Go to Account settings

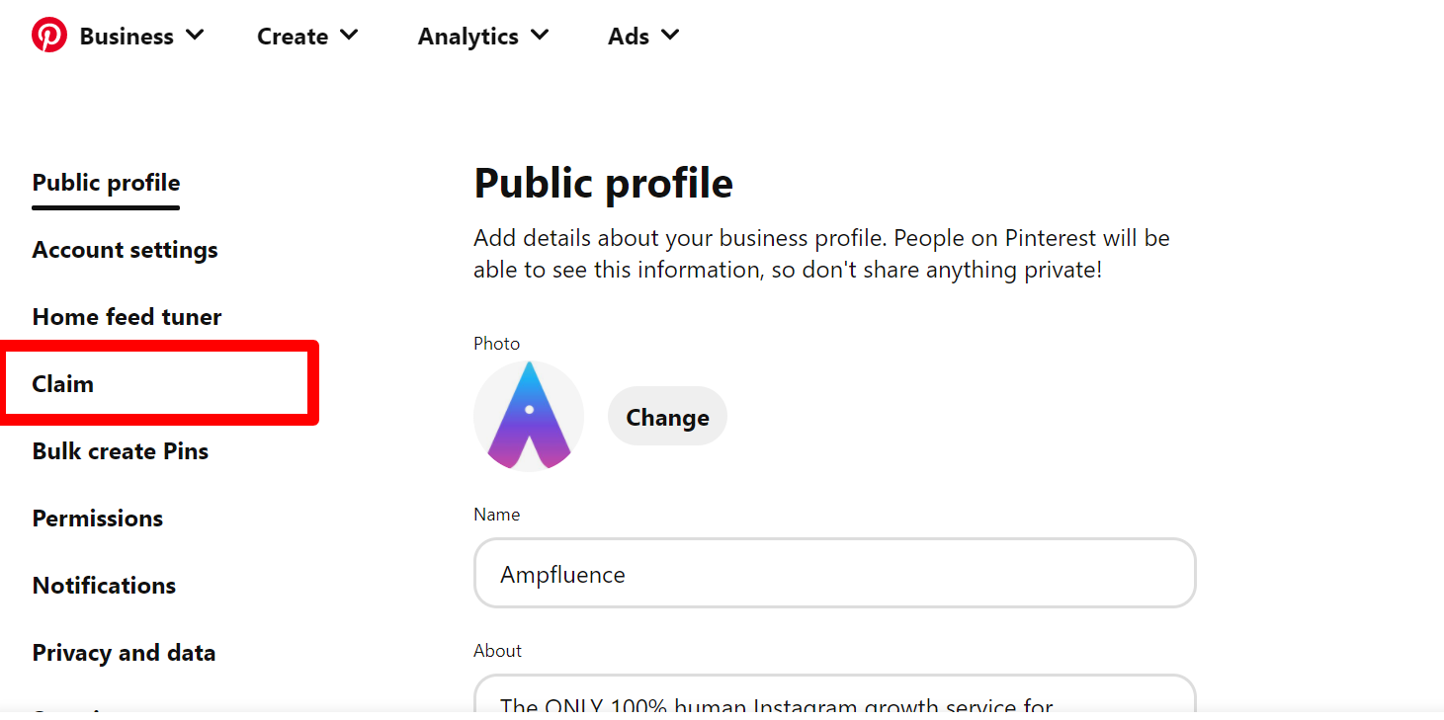pyautogui.click(x=125, y=250)
